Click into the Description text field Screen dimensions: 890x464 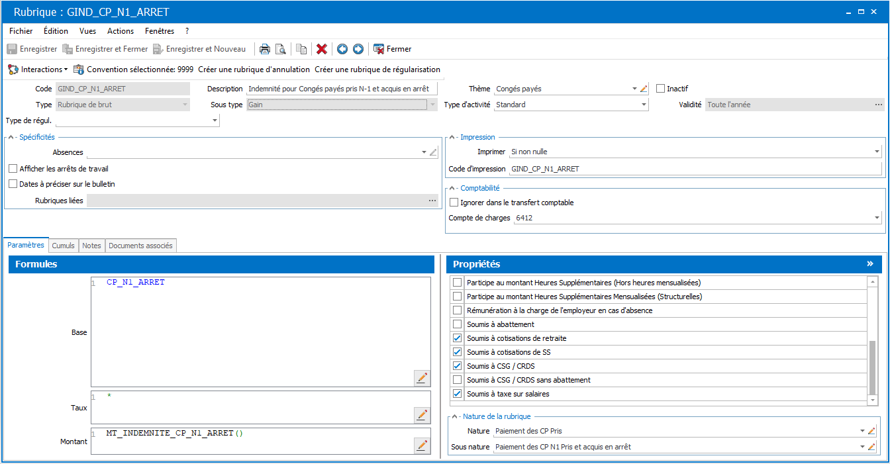click(342, 89)
